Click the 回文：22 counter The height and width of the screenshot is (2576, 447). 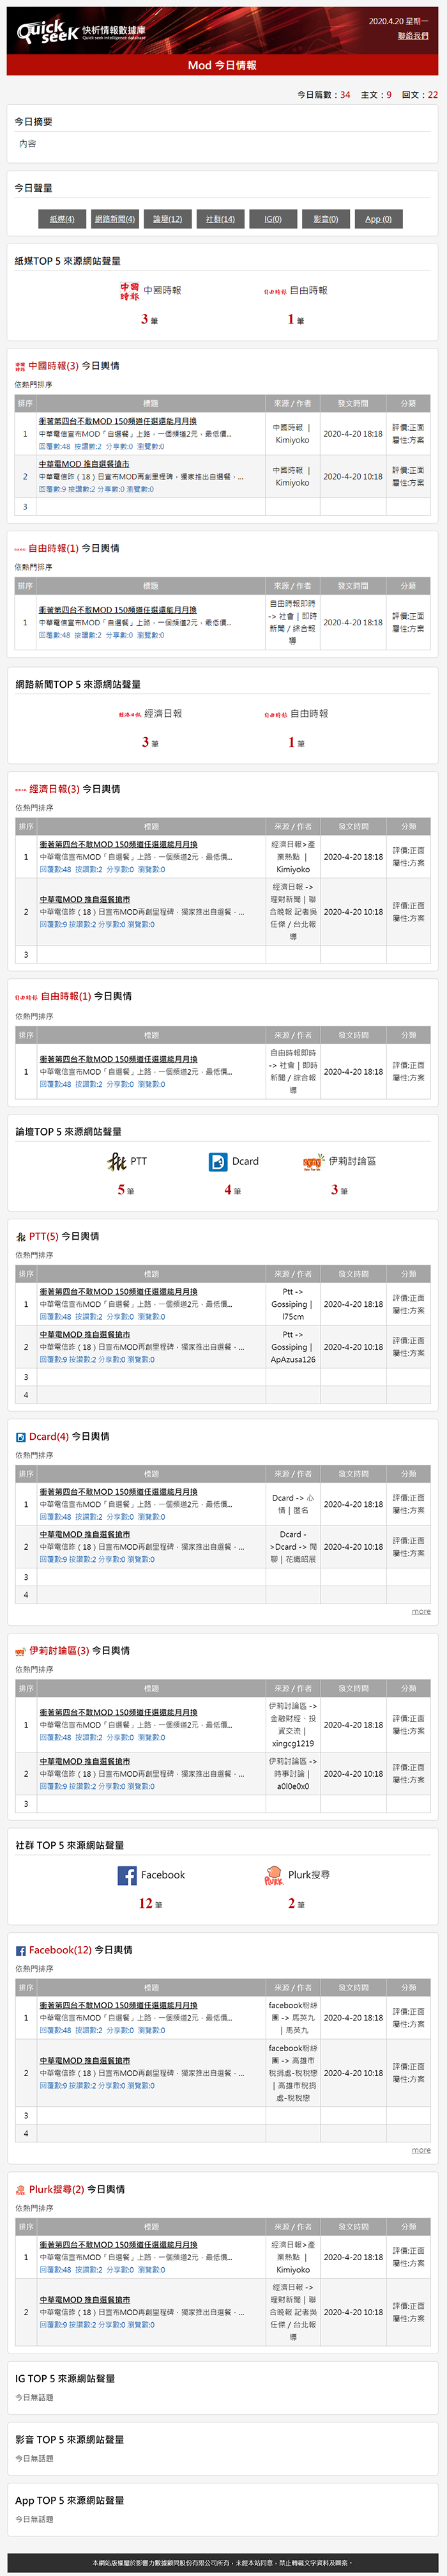tap(420, 95)
